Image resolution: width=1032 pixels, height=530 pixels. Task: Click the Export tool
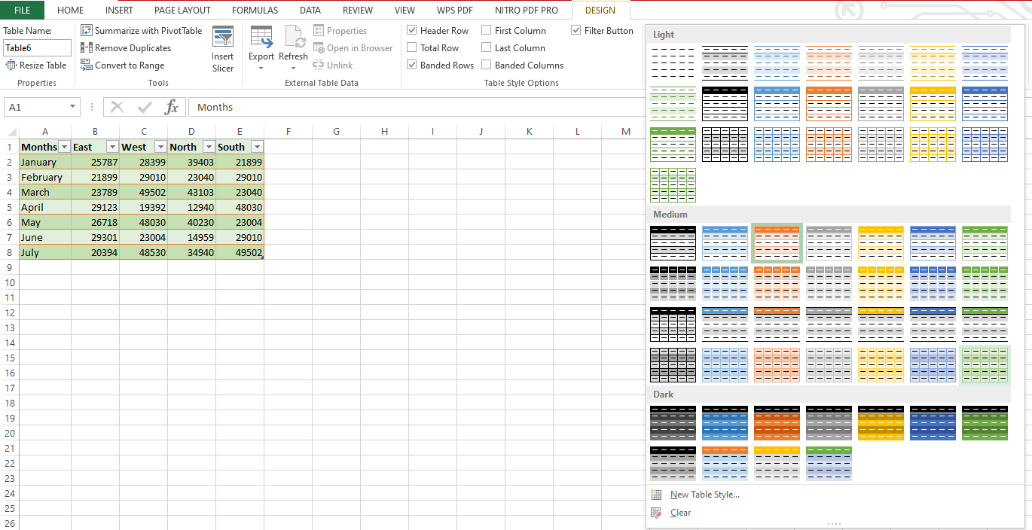click(x=261, y=47)
